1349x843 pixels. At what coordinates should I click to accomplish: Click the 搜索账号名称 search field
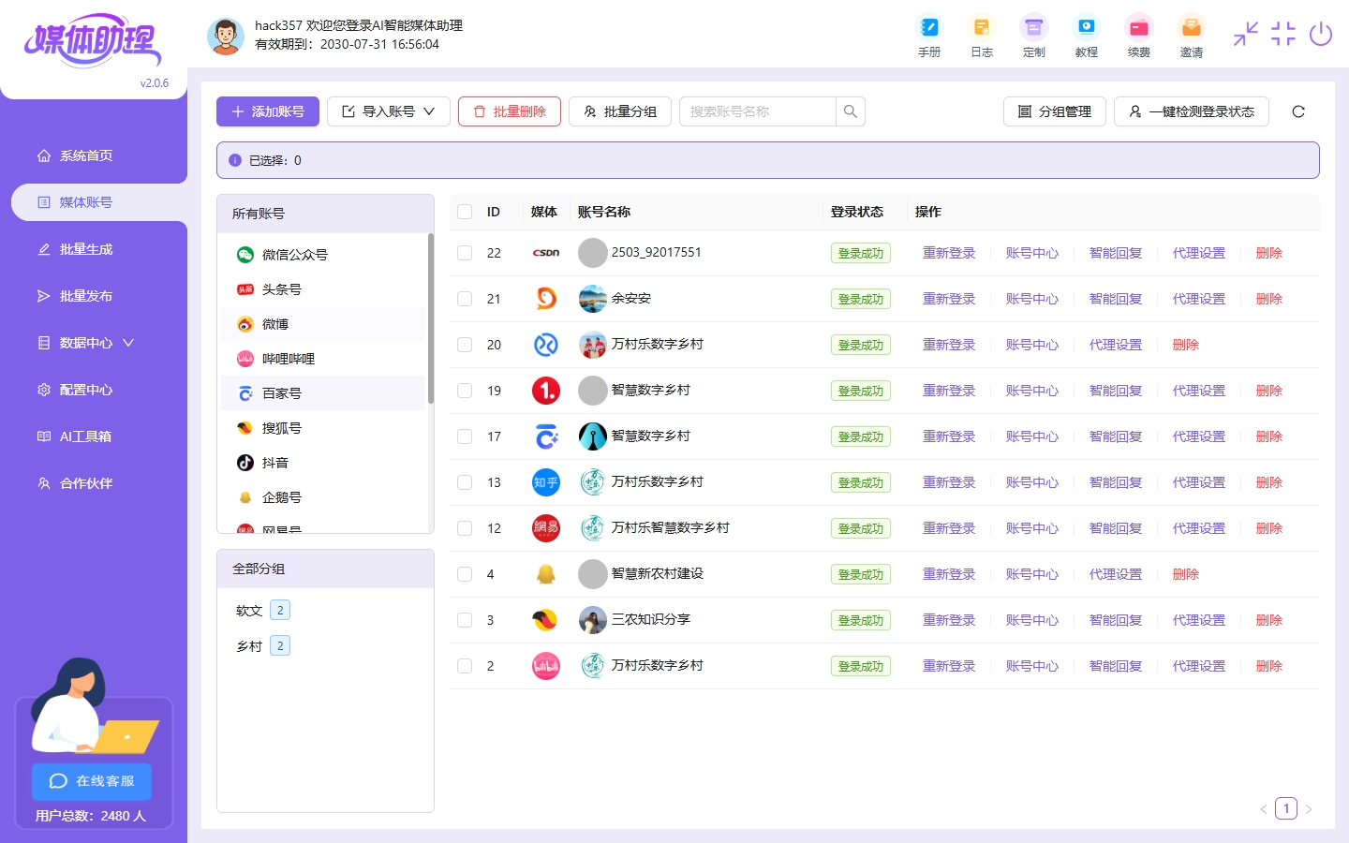(x=757, y=111)
